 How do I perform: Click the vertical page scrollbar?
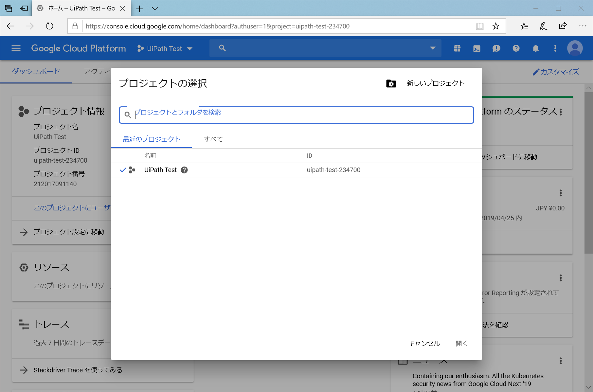[588, 173]
